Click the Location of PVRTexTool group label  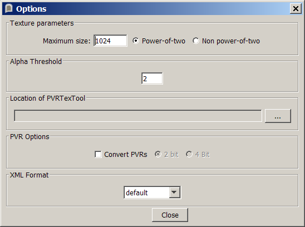(47, 98)
